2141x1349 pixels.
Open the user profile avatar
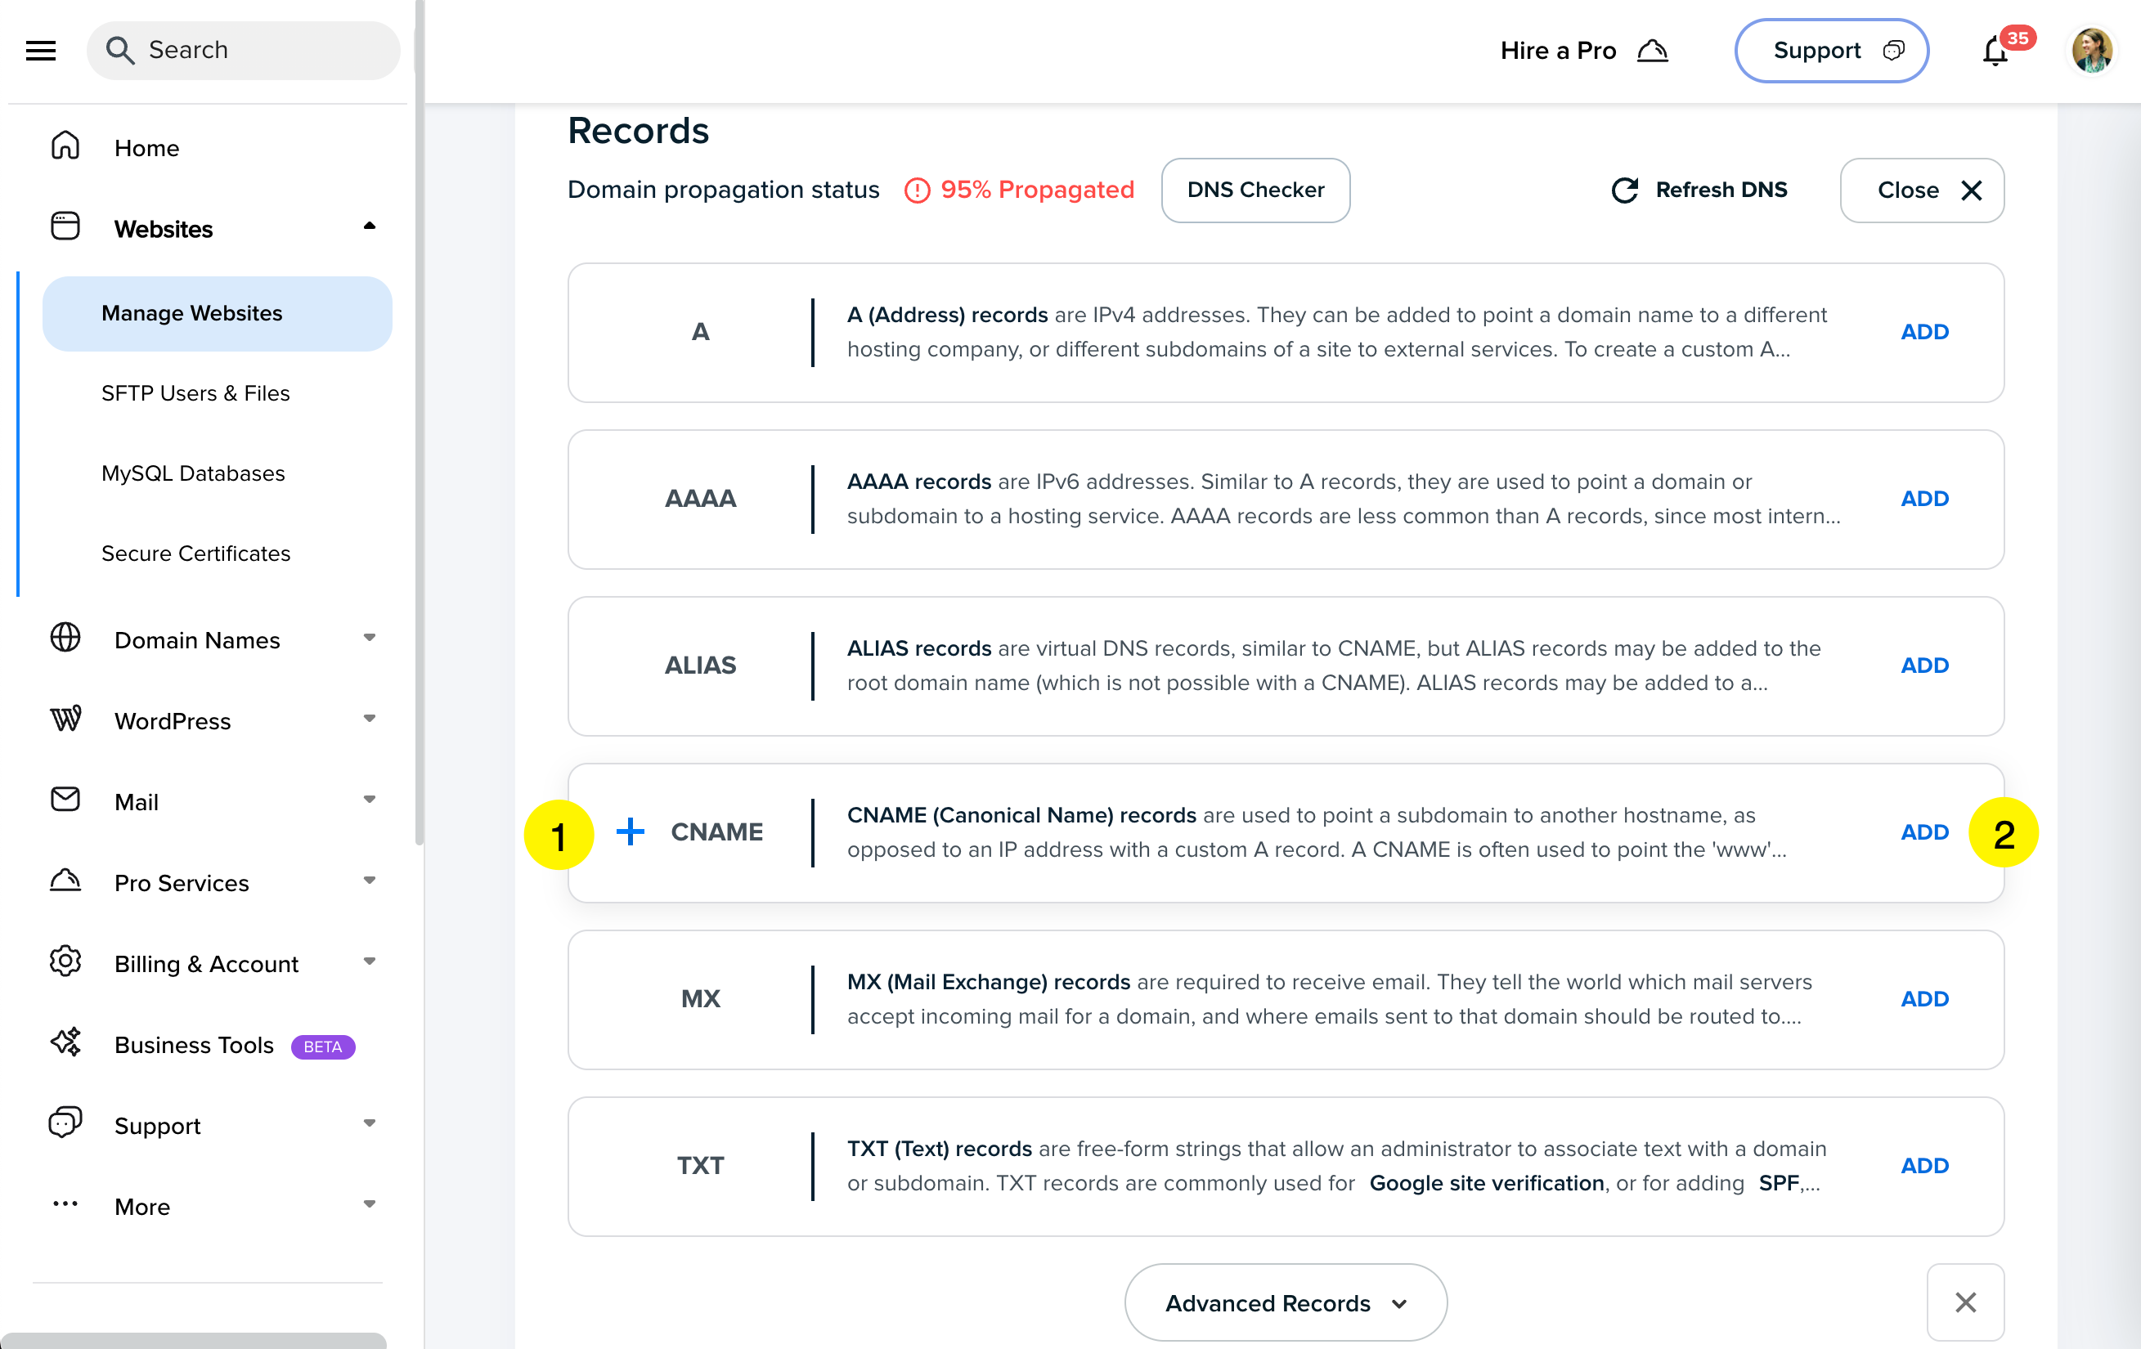pyautogui.click(x=2091, y=51)
